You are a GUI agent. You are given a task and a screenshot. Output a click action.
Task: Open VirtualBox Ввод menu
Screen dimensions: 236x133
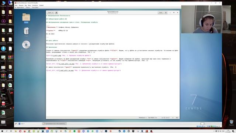(x=29, y=5)
